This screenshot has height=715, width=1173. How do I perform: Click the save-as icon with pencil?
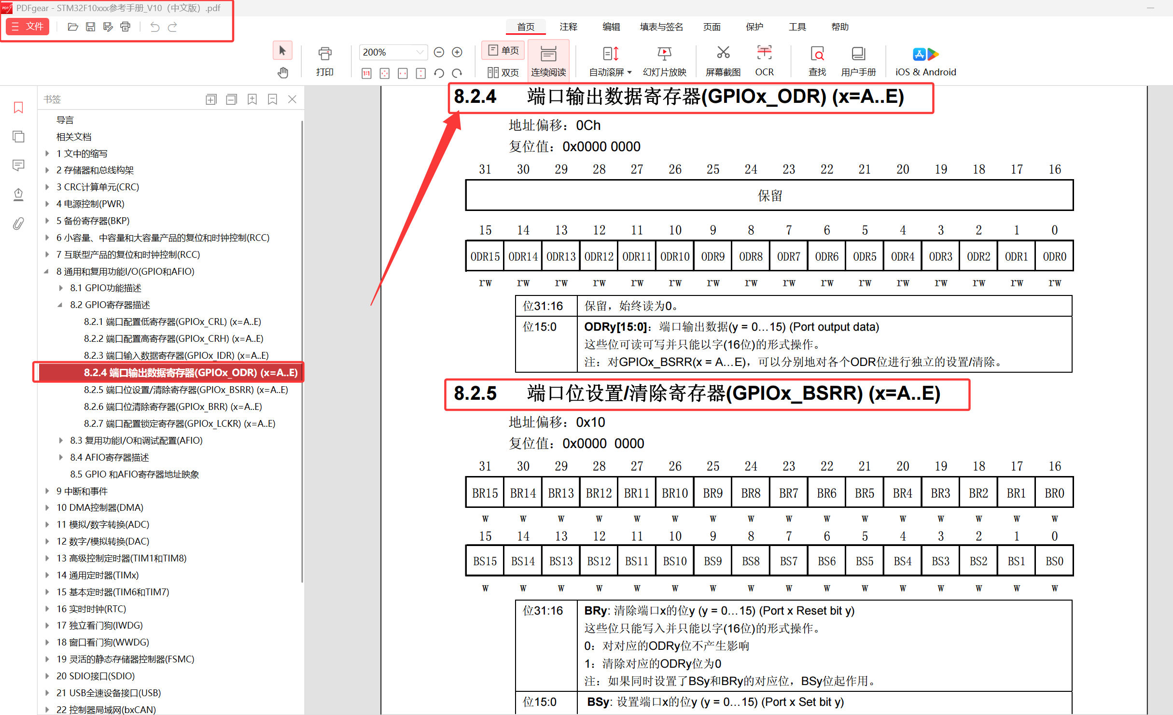[x=108, y=27]
